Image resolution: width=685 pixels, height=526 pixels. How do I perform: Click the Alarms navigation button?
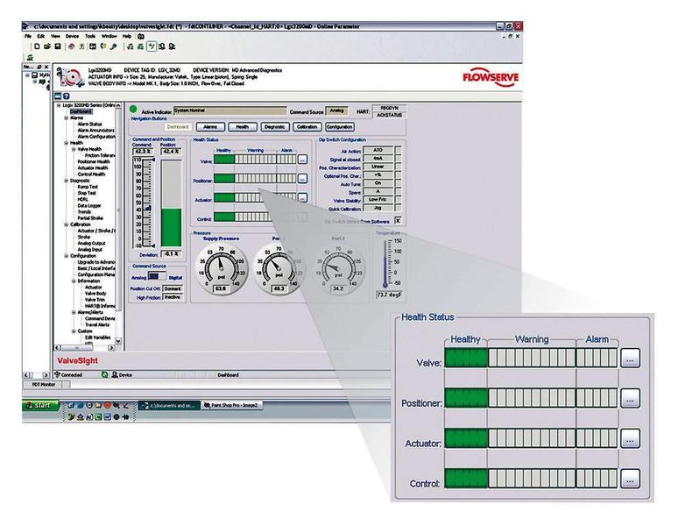pyautogui.click(x=210, y=127)
